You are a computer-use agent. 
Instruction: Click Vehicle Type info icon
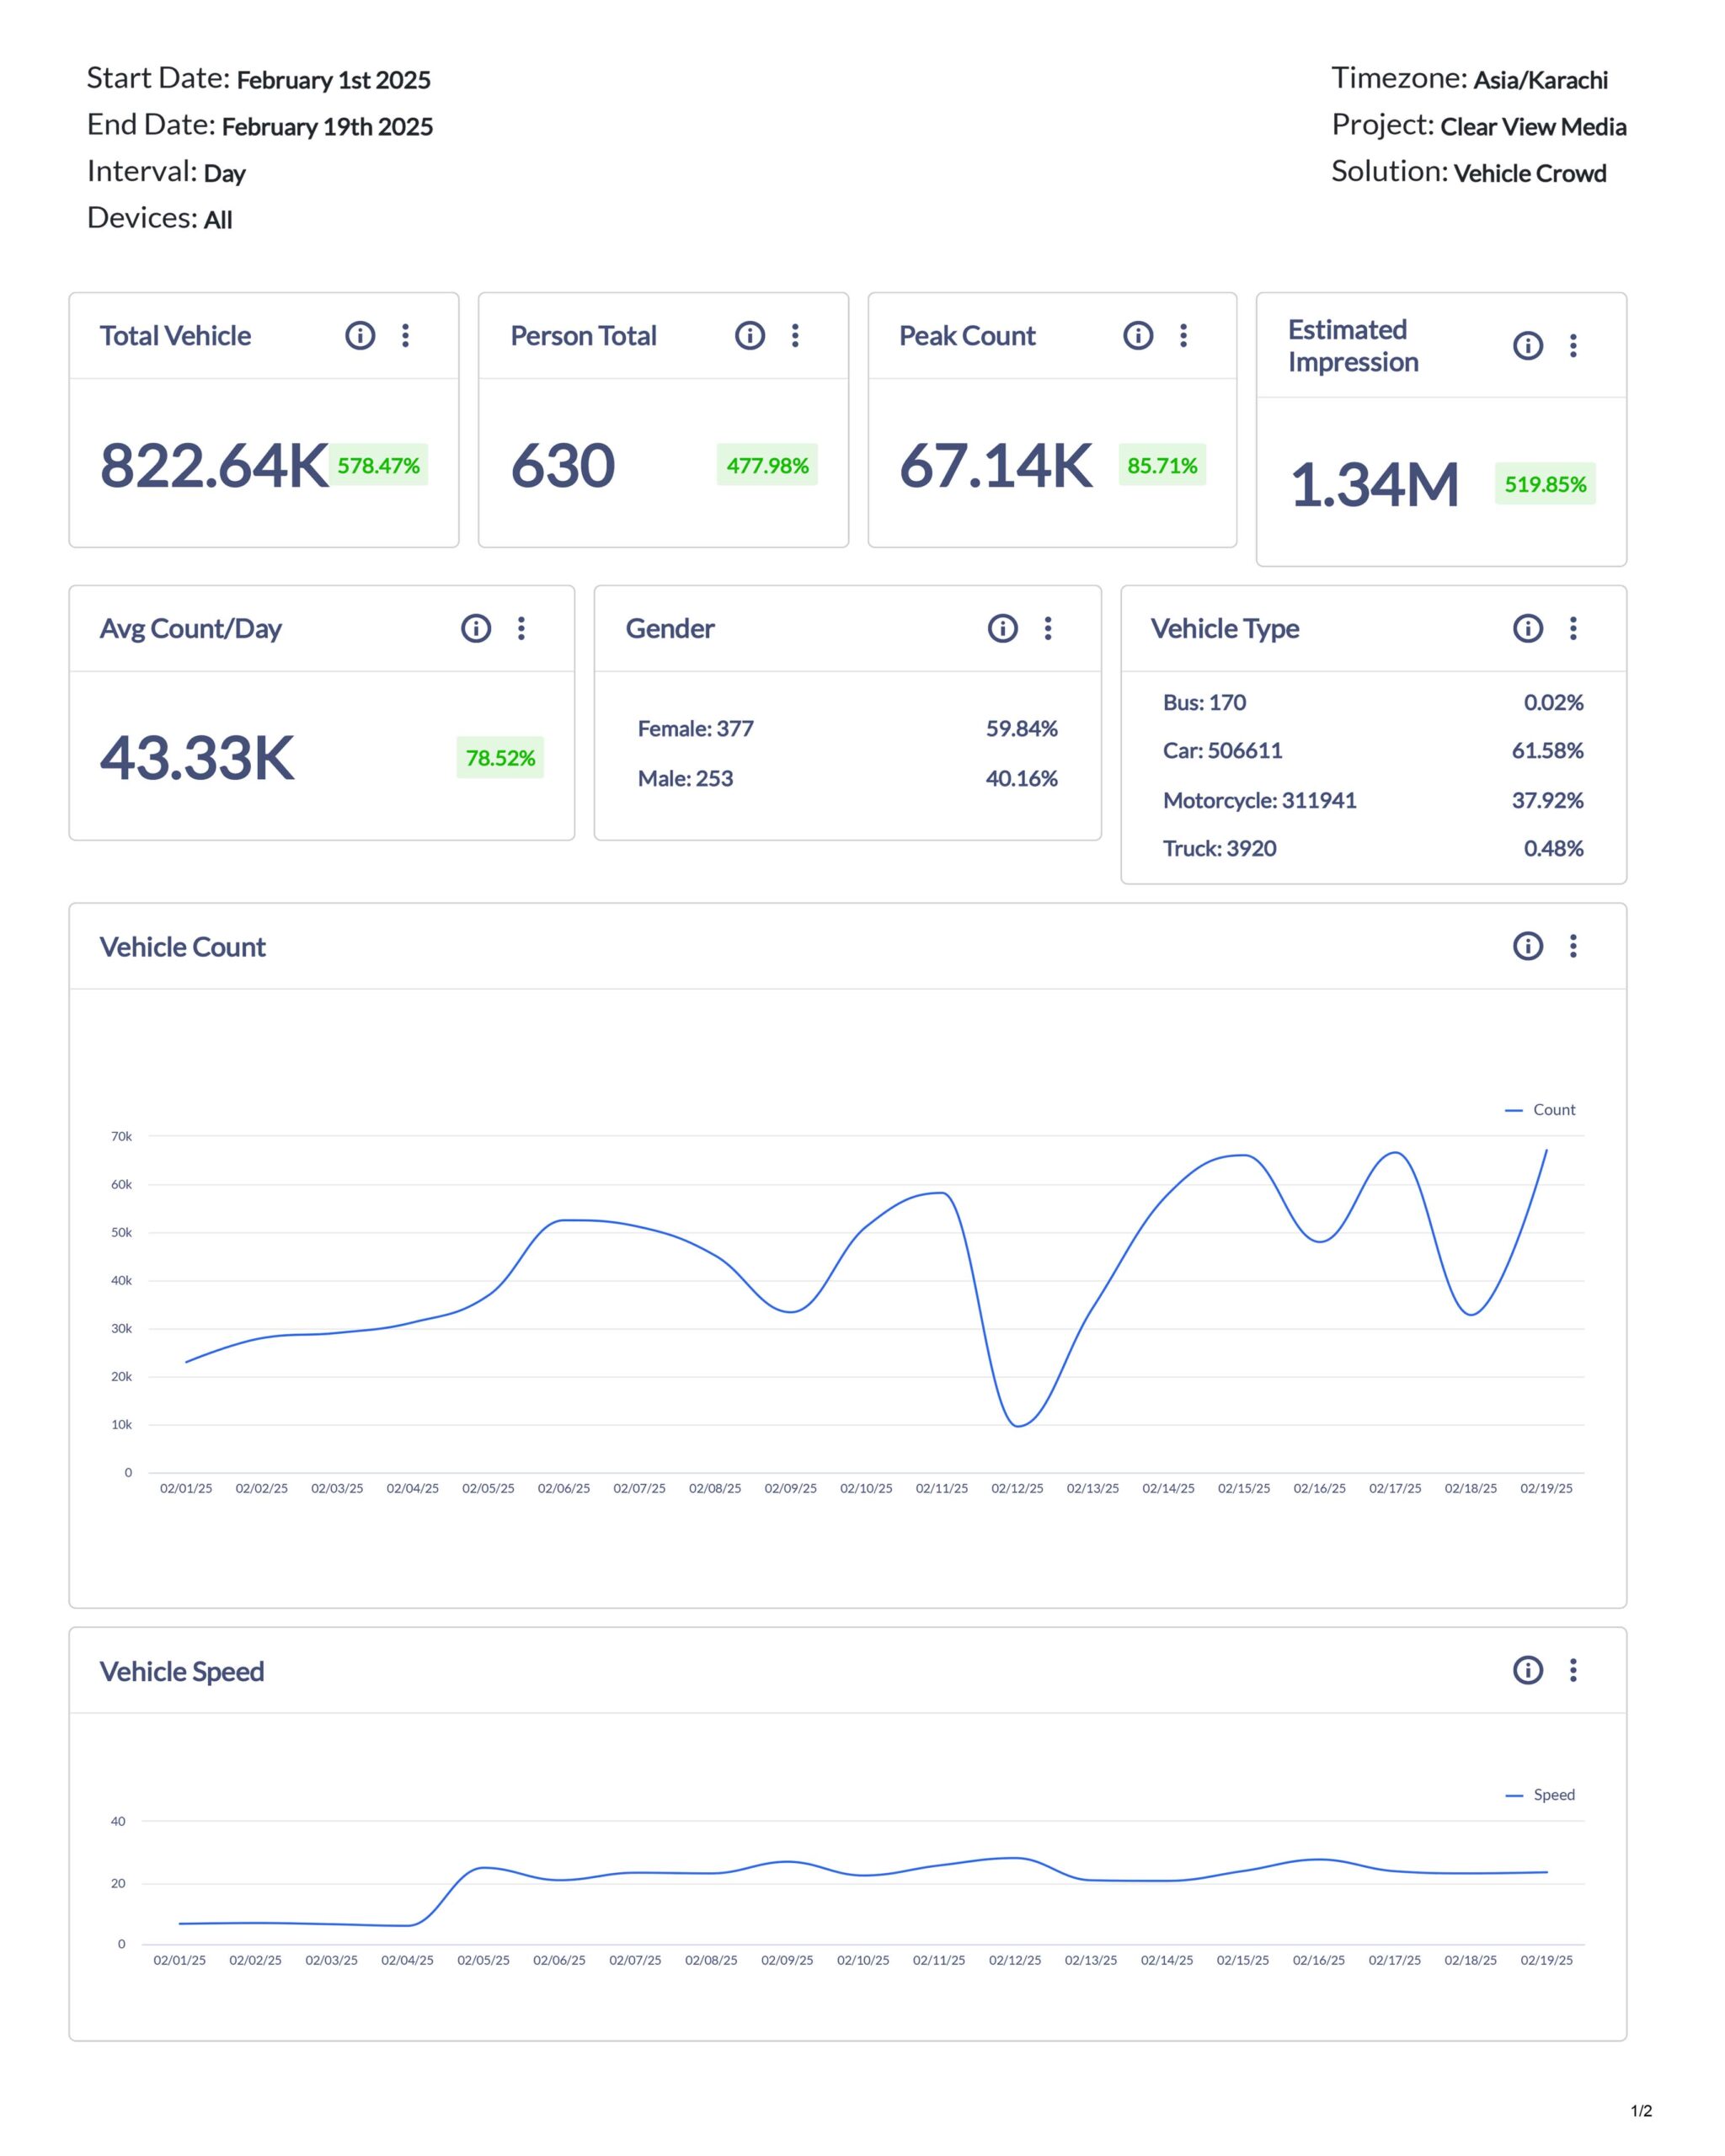(x=1527, y=628)
